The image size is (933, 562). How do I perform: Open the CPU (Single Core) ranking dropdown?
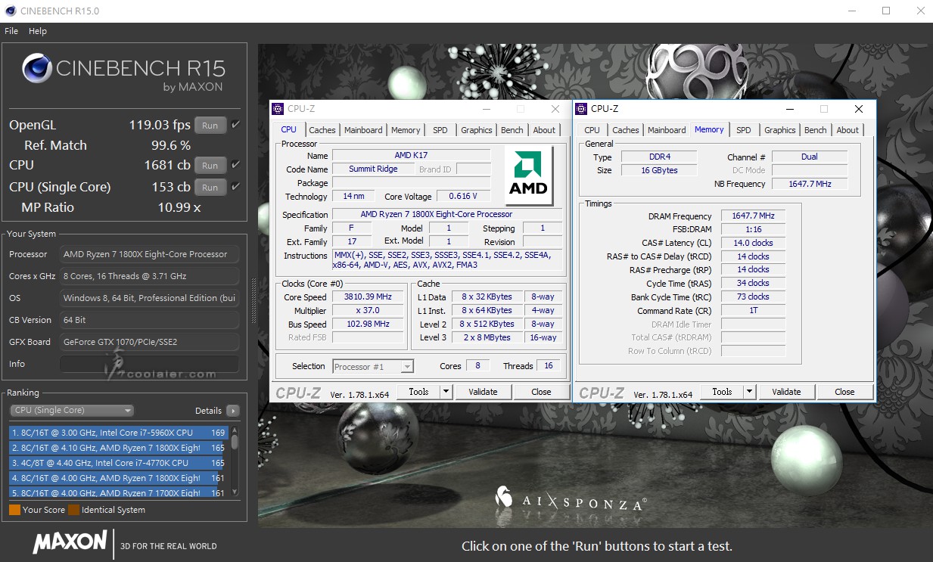pos(72,411)
